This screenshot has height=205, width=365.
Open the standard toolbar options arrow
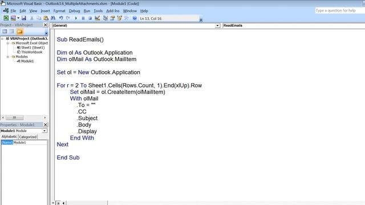pos(201,20)
